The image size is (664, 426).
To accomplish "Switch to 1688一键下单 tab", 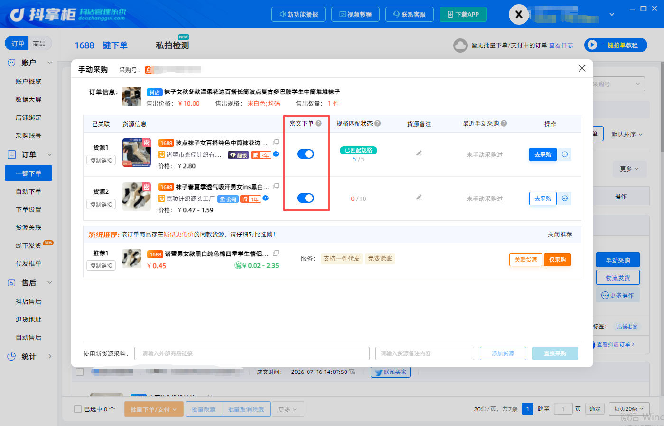I will 101,45.
